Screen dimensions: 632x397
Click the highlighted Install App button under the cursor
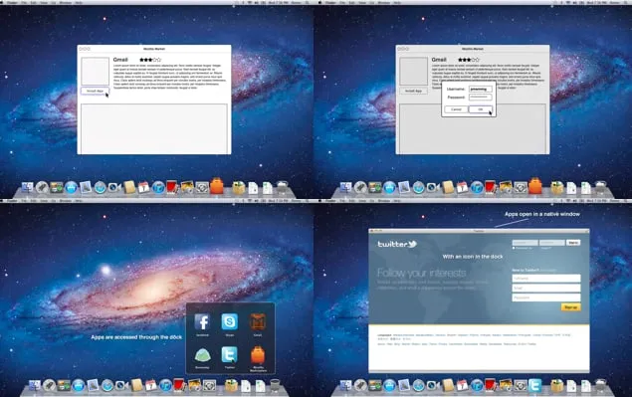click(x=95, y=92)
